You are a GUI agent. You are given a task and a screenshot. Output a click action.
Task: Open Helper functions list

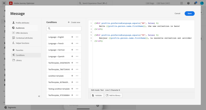23,43
